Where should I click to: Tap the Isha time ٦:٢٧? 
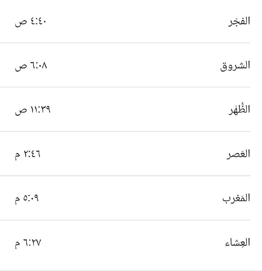point(32,243)
